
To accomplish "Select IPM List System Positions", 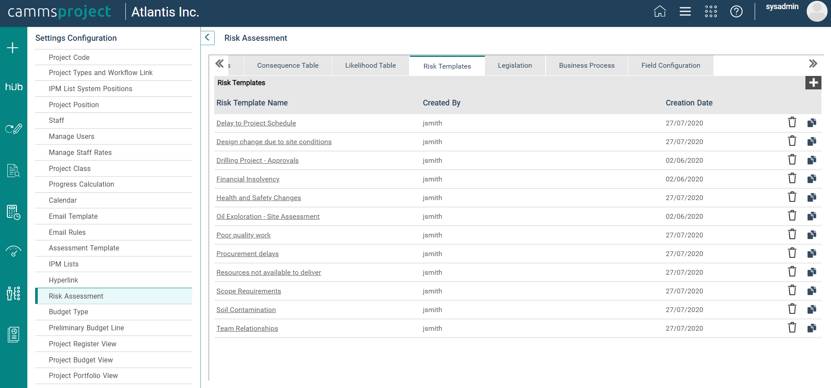I will click(114, 89).
